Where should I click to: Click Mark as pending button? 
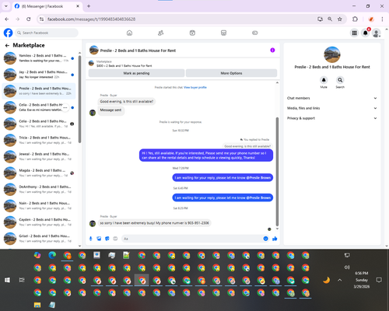pos(136,73)
